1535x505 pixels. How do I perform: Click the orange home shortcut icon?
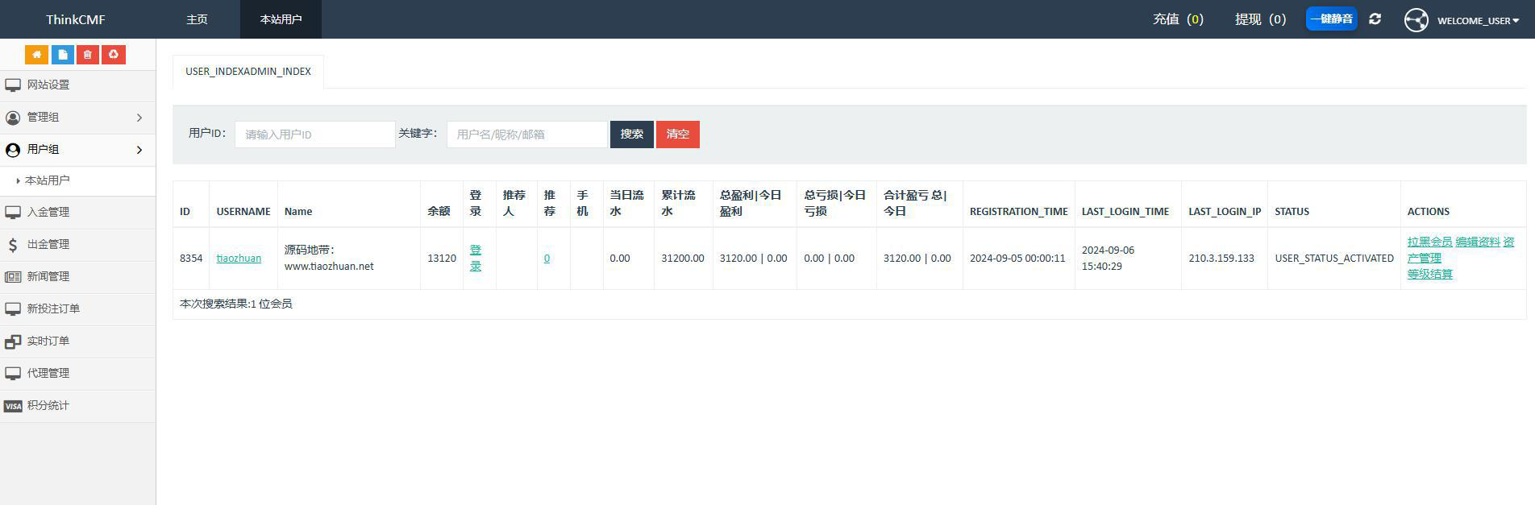[36, 55]
